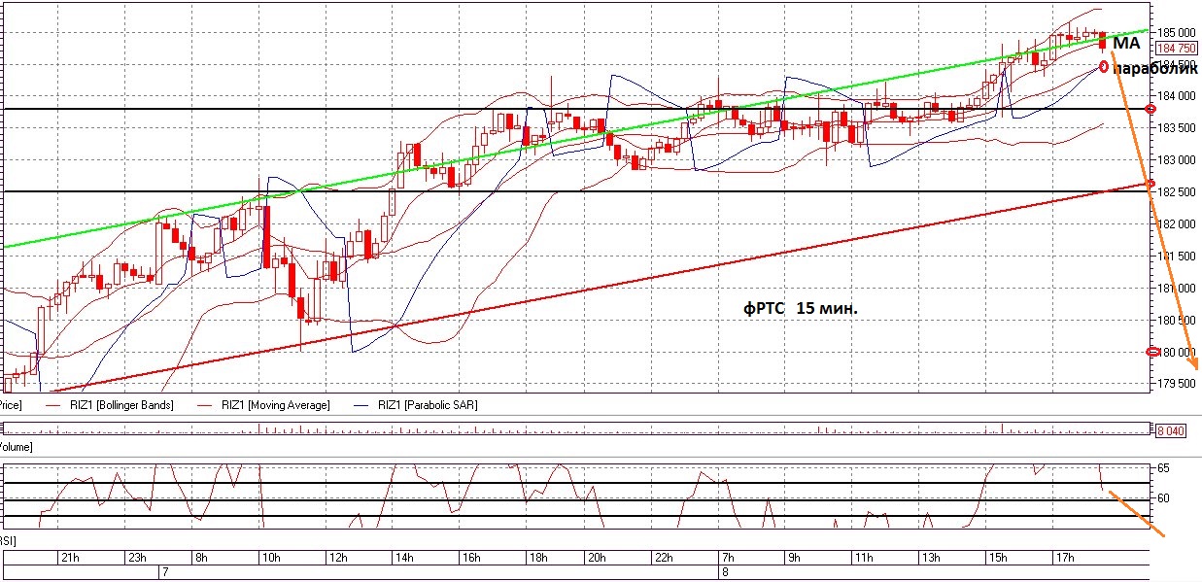Click the 9h time axis label

point(792,558)
